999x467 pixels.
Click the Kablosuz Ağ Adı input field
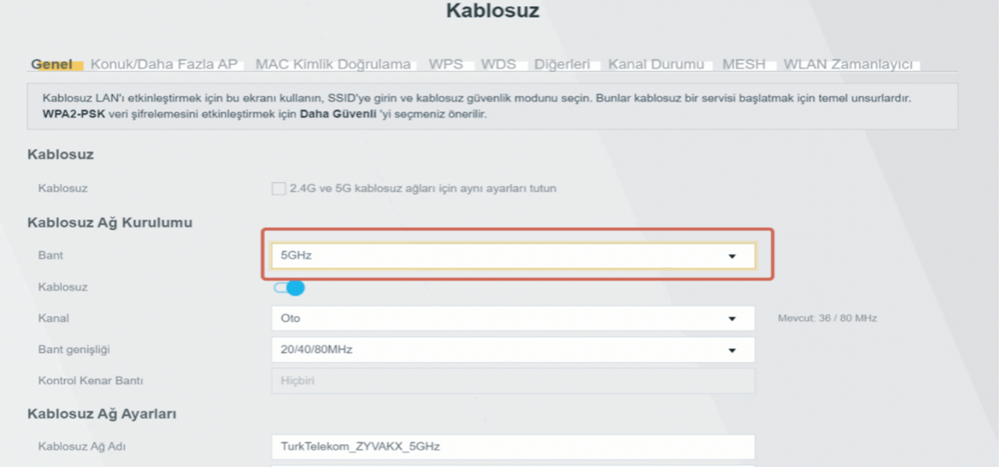point(513,446)
